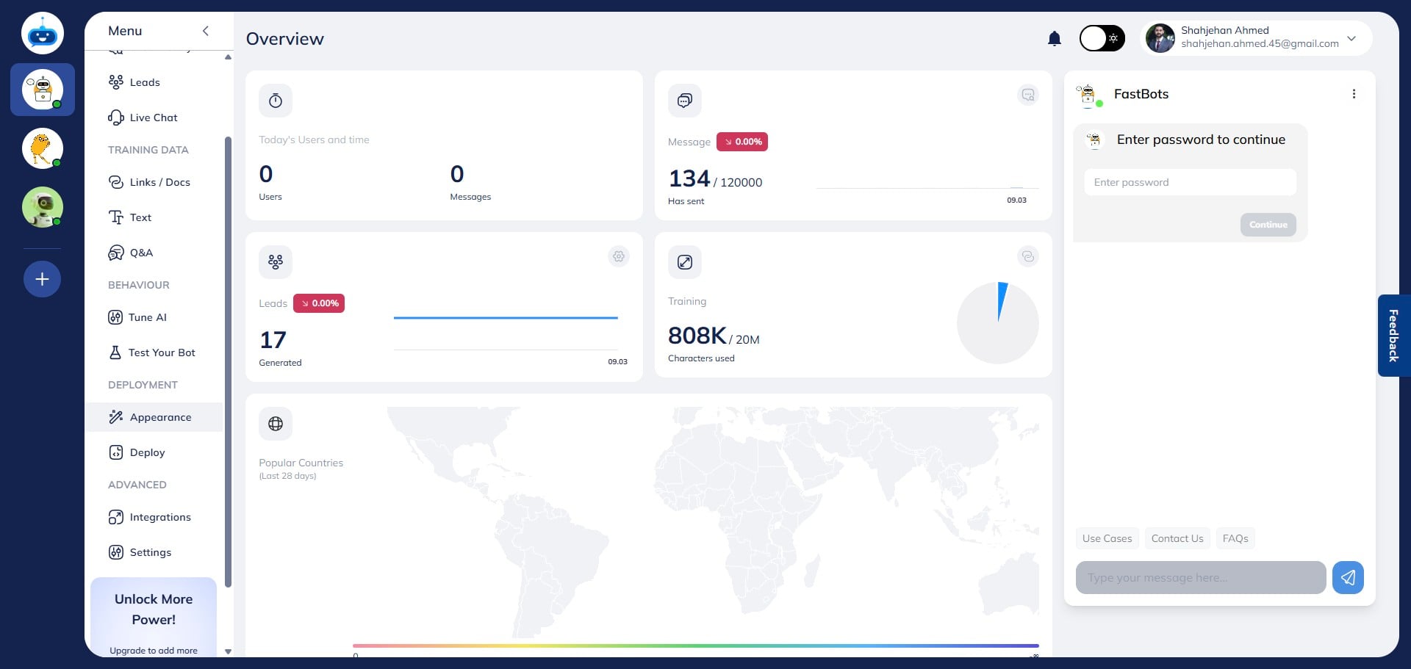The height and width of the screenshot is (669, 1411).
Task: Open the FastBots chat options menu
Action: click(x=1354, y=94)
